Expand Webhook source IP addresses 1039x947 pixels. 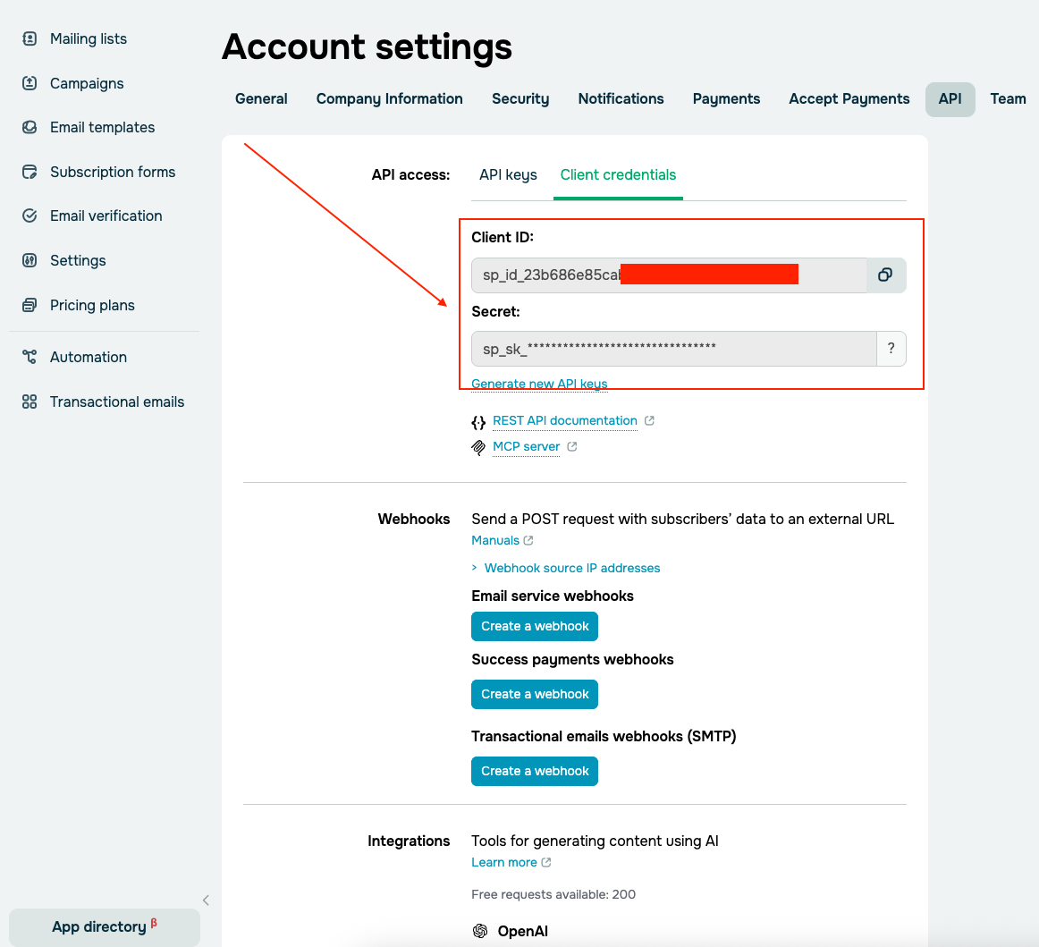click(x=571, y=568)
